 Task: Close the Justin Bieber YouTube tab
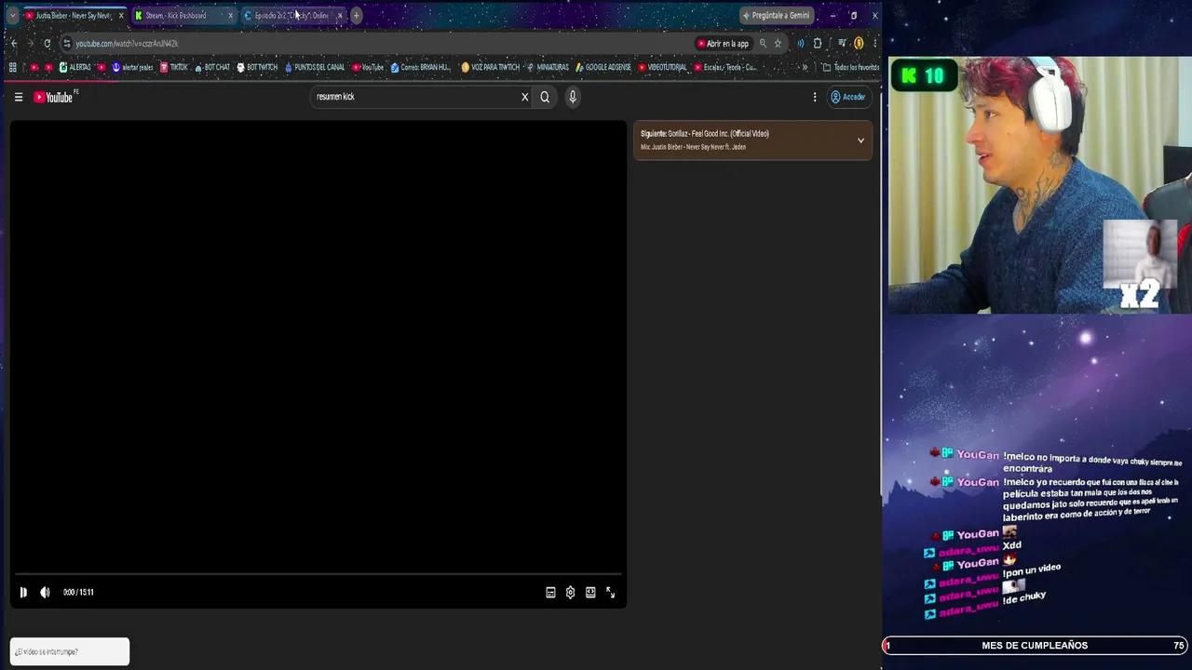120,16
